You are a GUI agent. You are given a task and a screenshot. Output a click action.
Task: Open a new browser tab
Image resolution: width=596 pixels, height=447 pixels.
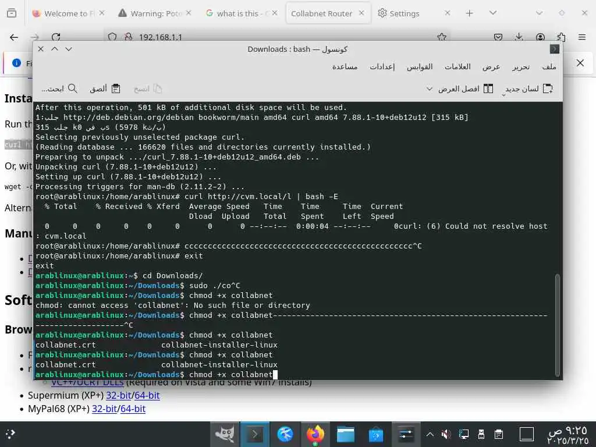tap(470, 13)
